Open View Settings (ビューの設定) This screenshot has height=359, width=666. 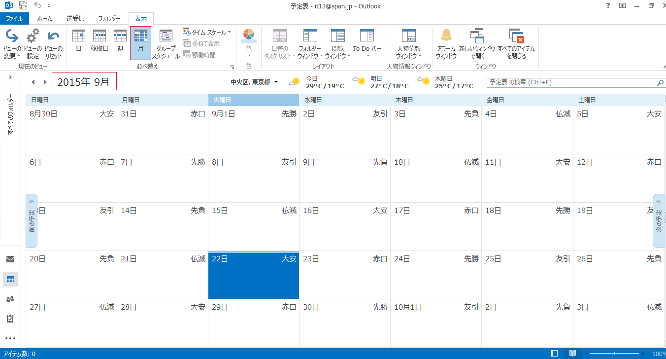(33, 44)
